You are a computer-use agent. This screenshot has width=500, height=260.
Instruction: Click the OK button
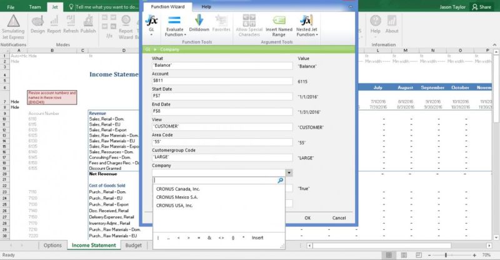click(307, 218)
